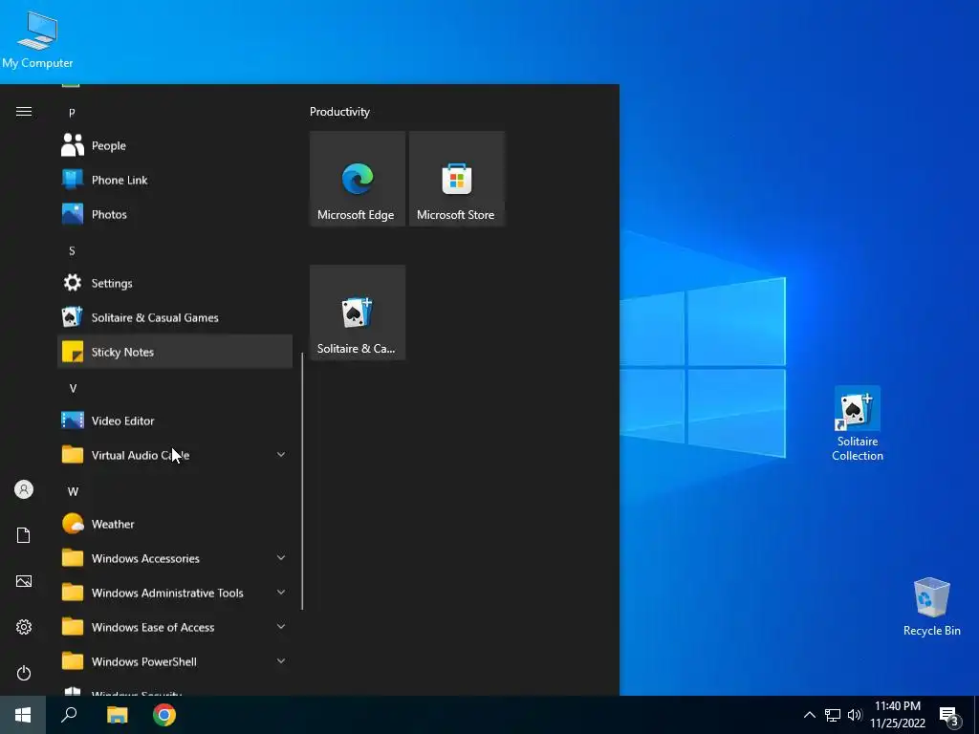Show hidden system tray icons
Screen dimensions: 979x734
click(809, 715)
